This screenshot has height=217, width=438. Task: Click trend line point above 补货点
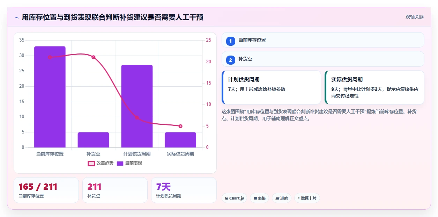[x=93, y=57]
